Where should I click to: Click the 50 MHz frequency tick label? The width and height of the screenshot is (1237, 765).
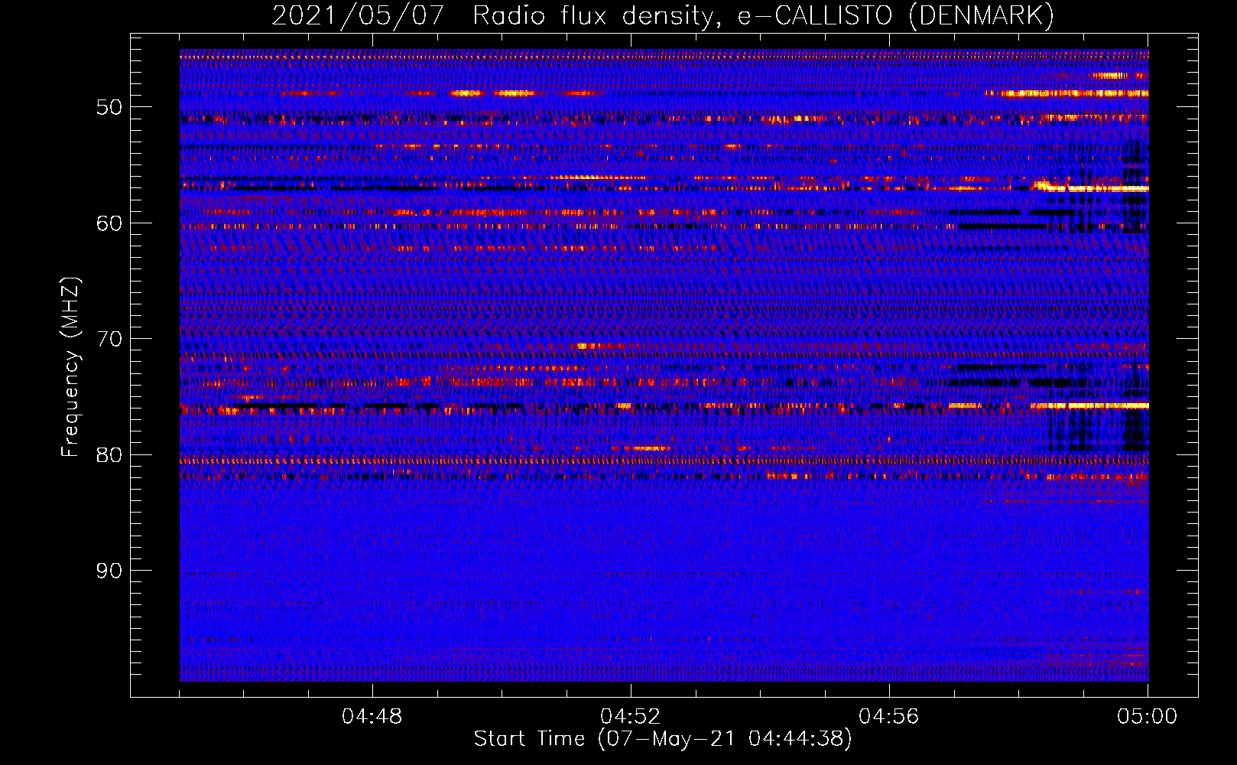coord(109,107)
